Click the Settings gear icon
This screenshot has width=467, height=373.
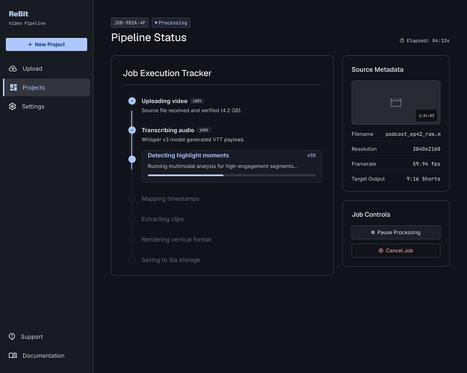[13, 107]
